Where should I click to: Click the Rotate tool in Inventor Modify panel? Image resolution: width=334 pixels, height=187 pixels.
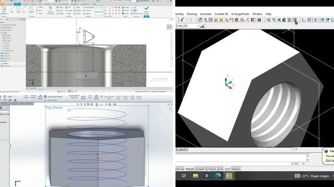pyautogui.click(x=60, y=14)
